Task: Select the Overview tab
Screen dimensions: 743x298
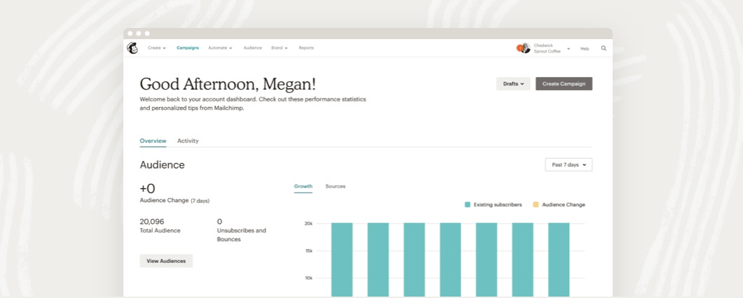Action: (153, 141)
